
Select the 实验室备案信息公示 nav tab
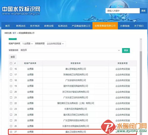105,26
